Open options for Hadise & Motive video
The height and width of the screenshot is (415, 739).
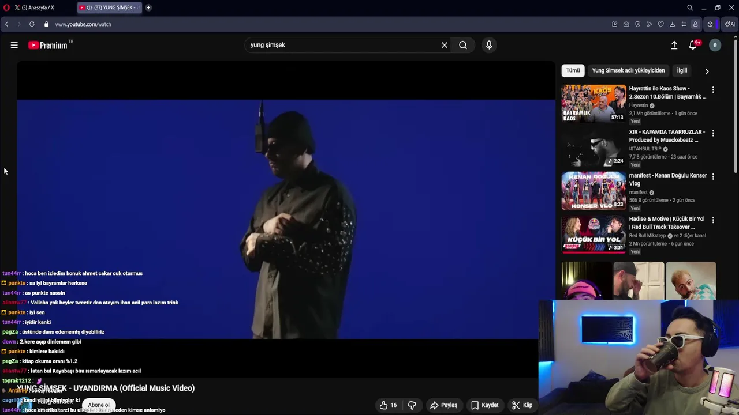713,220
